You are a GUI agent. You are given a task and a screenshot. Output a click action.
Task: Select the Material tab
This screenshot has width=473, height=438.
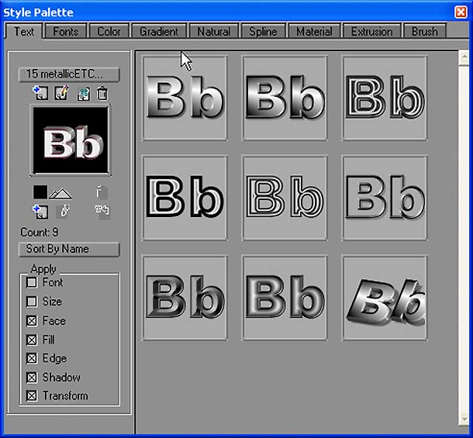[314, 32]
